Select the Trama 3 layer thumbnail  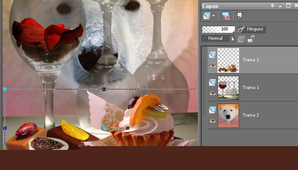[x=228, y=60]
